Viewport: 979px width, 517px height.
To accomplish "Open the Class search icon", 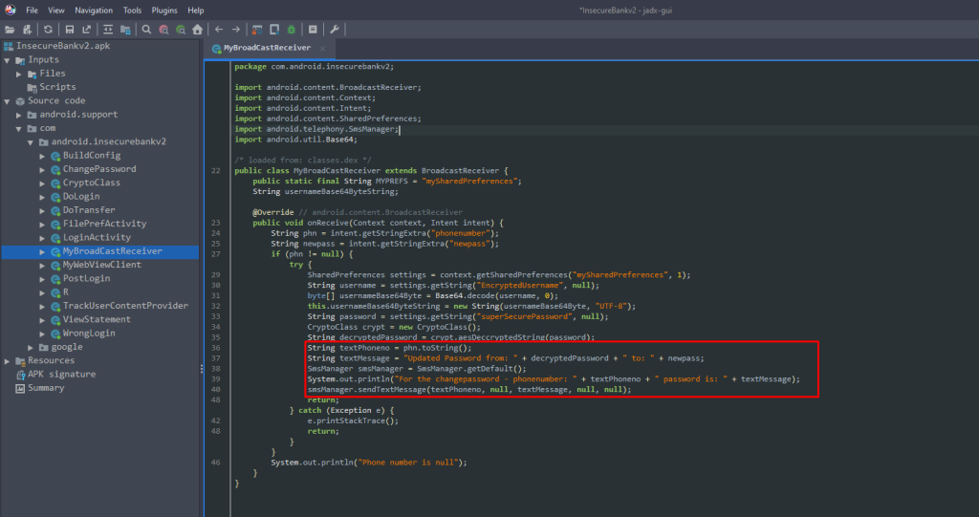I will 163,30.
